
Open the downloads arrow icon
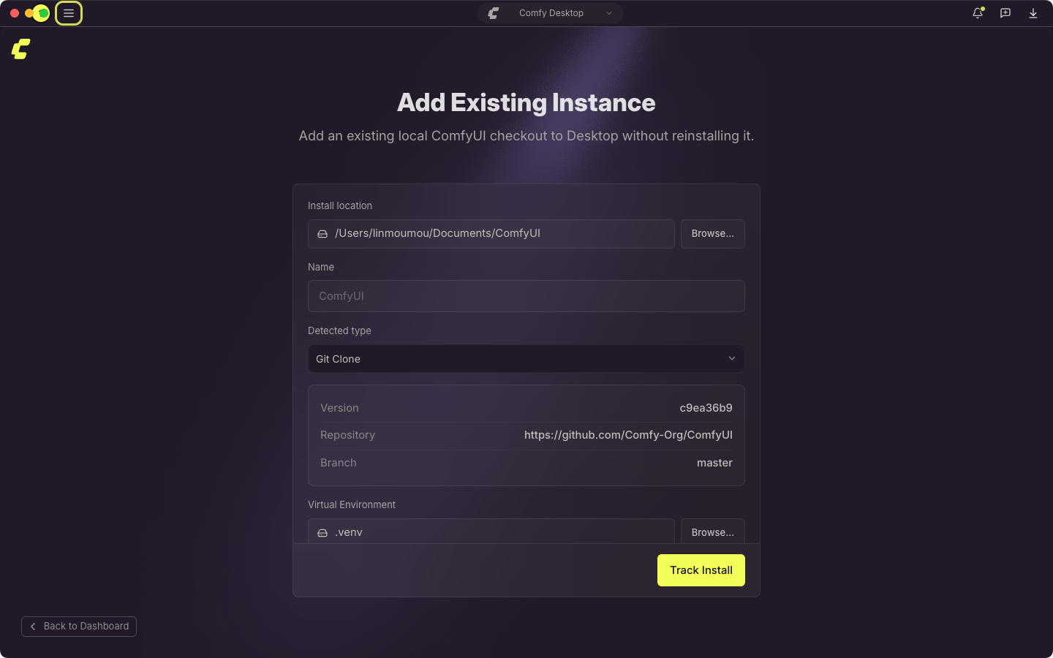[1033, 13]
